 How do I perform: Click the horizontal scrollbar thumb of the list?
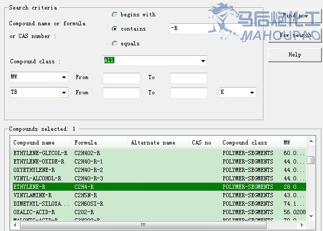(143, 225)
